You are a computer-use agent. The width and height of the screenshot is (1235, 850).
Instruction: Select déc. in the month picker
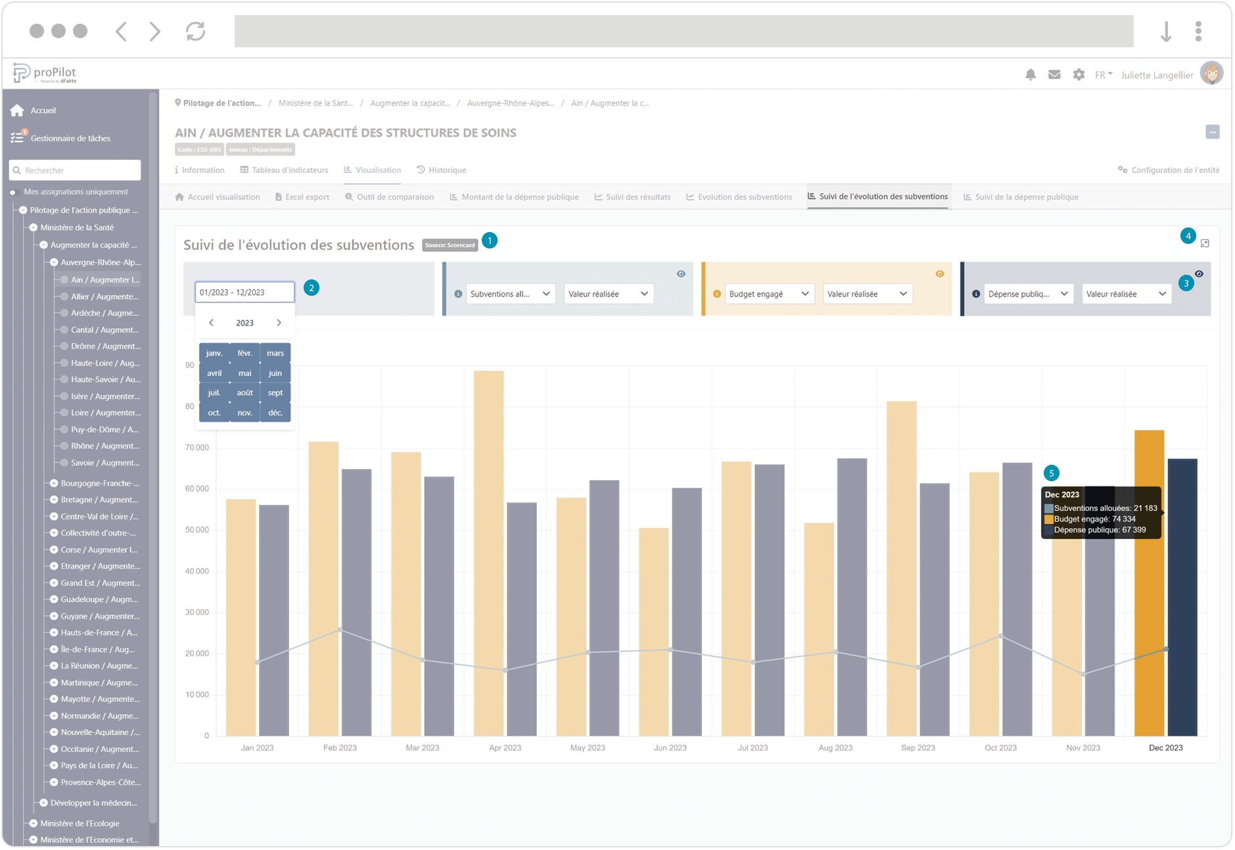coord(275,413)
